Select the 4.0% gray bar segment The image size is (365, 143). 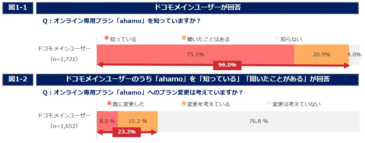coord(354,54)
